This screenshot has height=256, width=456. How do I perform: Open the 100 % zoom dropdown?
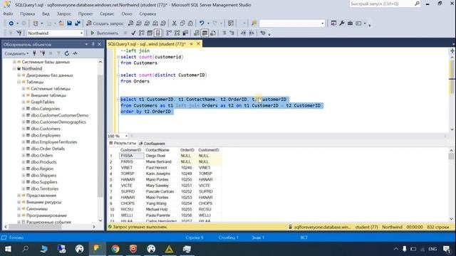pyautogui.click(x=126, y=136)
